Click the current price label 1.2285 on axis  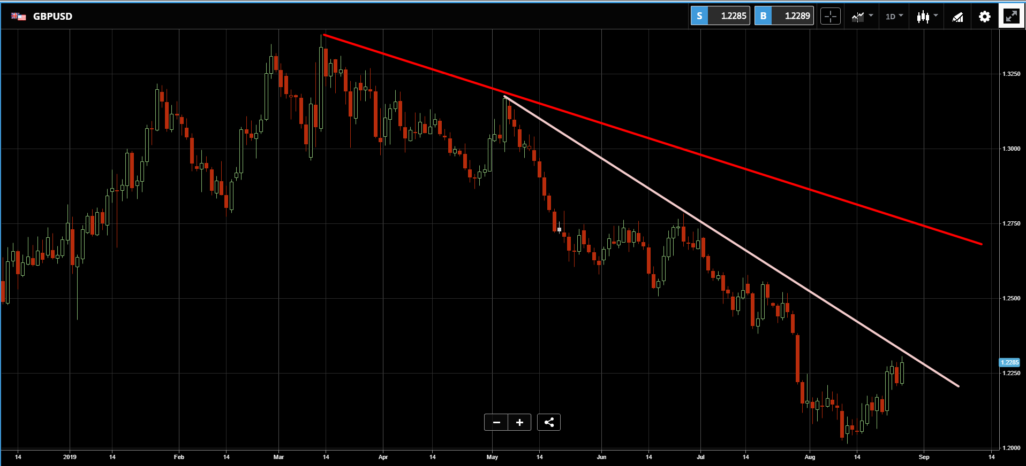point(1009,362)
